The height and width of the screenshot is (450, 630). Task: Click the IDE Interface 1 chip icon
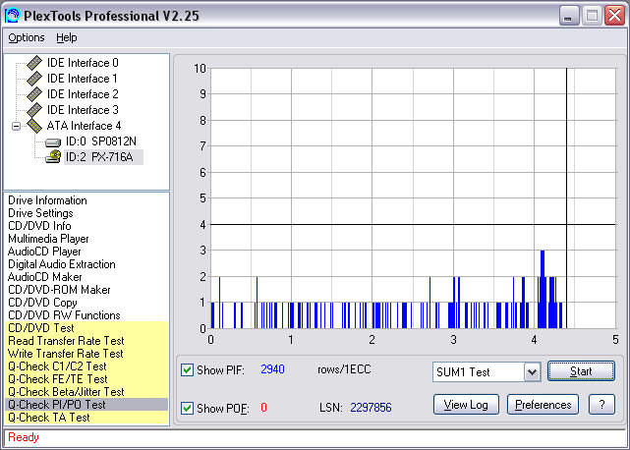pos(34,79)
